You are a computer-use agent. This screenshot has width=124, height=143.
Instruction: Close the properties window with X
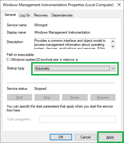tap(119, 5)
